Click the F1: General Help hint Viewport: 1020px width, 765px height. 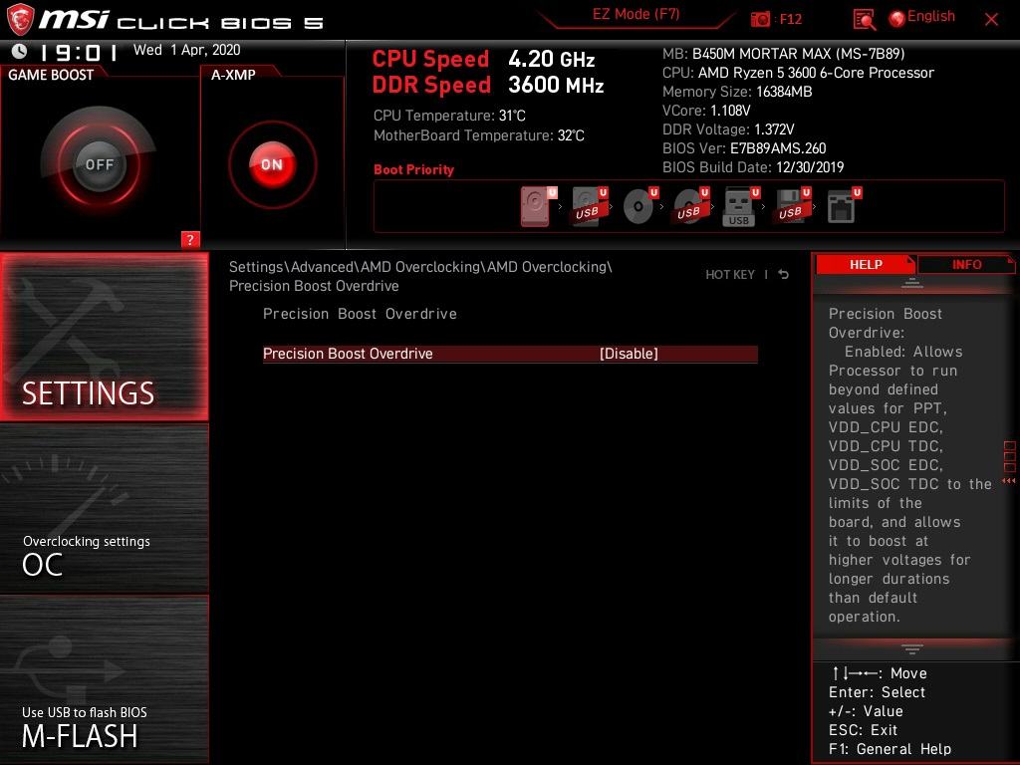click(x=890, y=749)
